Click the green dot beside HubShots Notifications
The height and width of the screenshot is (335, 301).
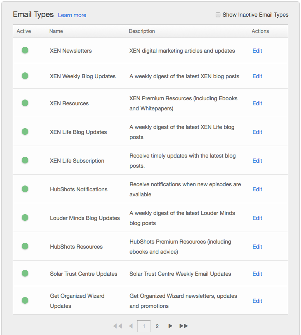[25, 189]
